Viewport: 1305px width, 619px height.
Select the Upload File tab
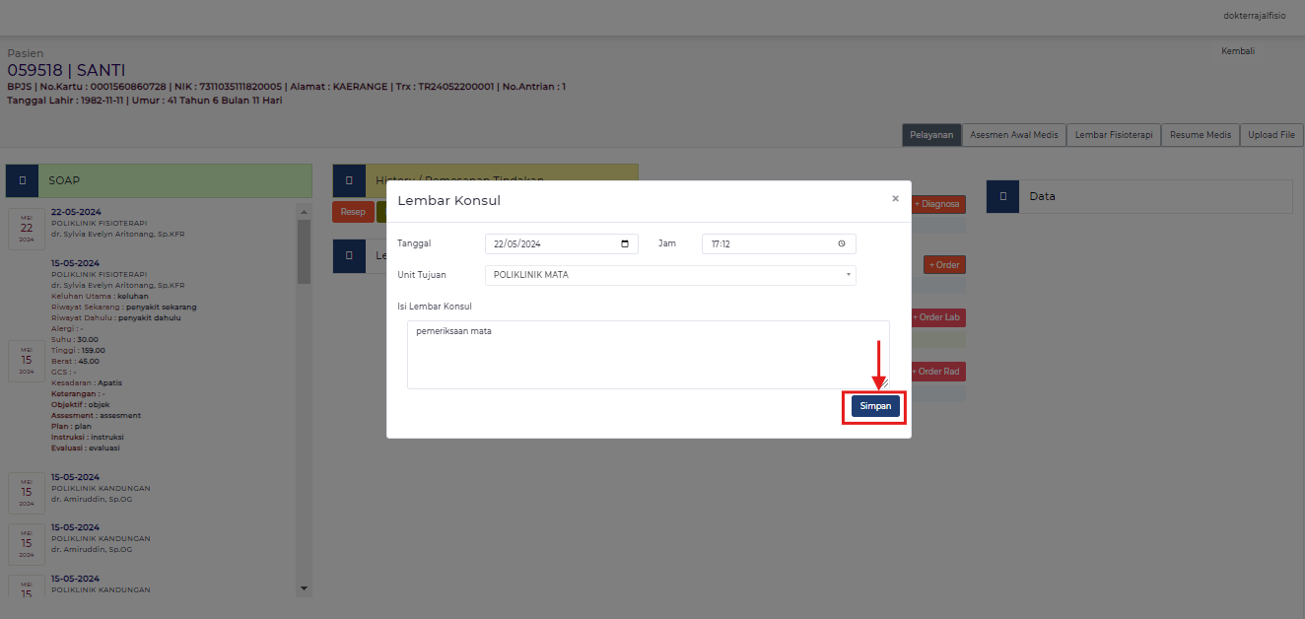tap(1271, 135)
